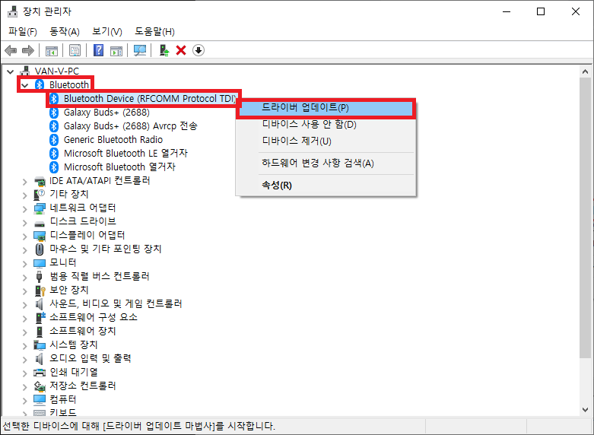
Task: Expand the 네트워크 어댑터 node
Action: pyautogui.click(x=25, y=209)
